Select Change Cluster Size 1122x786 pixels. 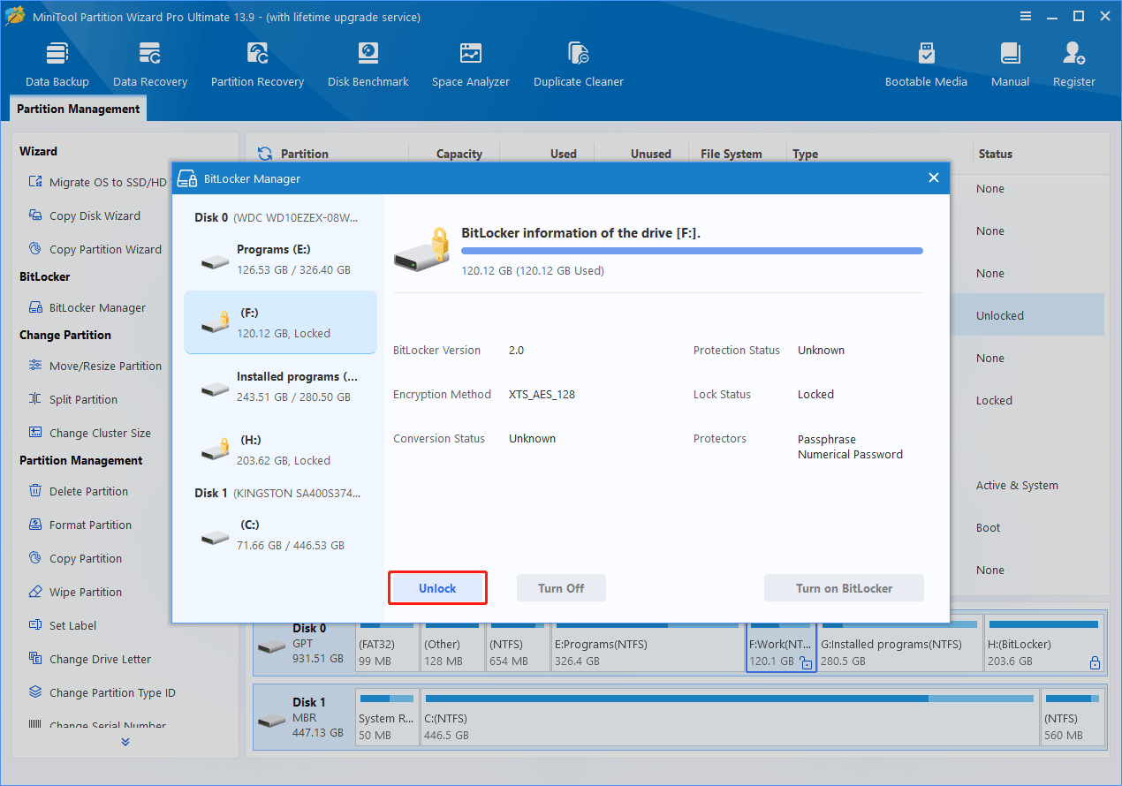tap(89, 433)
